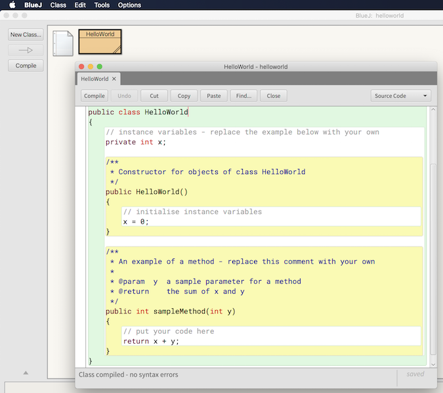
Task: Open the Tools menu
Action: (102, 5)
